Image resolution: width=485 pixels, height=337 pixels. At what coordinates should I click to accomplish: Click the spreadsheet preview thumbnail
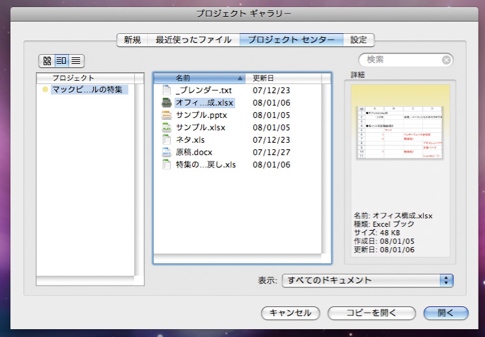pos(400,132)
